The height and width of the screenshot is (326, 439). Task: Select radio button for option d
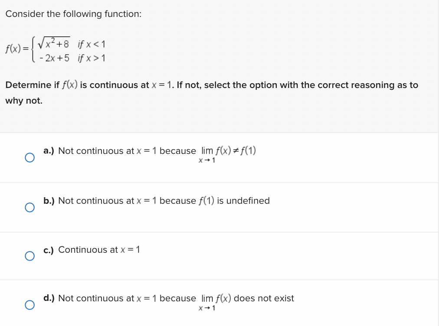(x=29, y=305)
